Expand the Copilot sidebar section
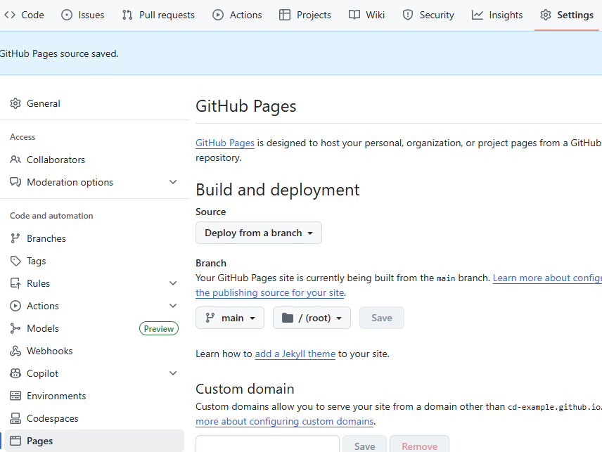 [x=173, y=374]
